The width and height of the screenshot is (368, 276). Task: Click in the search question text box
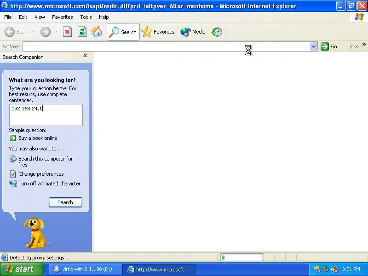[x=46, y=115]
